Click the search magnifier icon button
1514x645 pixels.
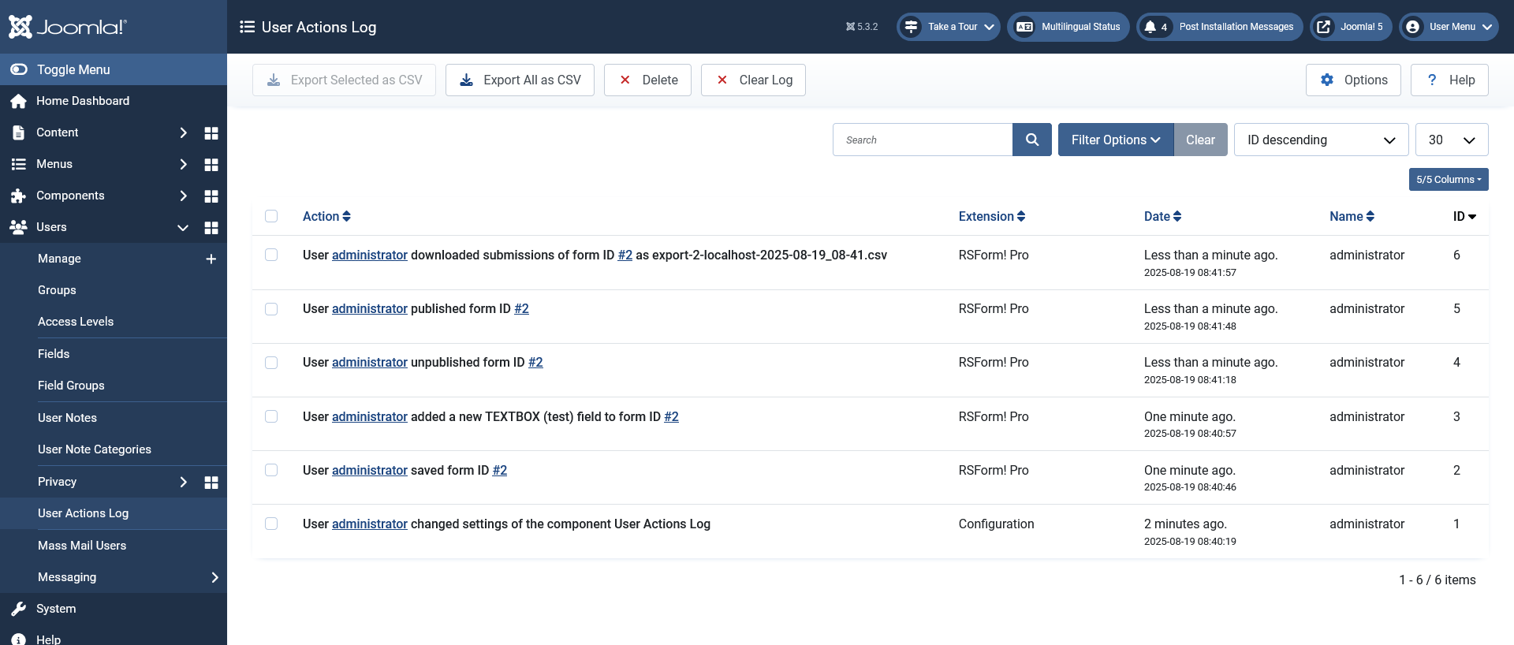click(x=1031, y=140)
